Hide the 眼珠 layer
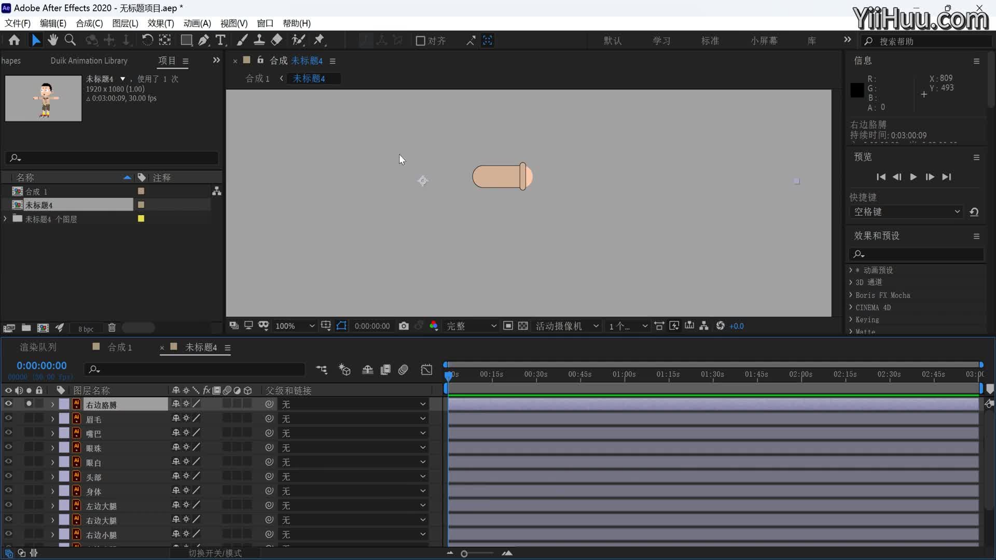Screen dimensions: 996x560 [x=8, y=447]
